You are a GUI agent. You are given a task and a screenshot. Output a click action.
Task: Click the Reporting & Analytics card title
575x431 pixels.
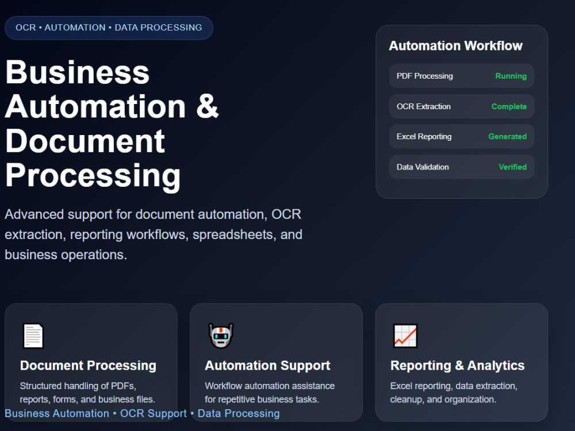457,365
